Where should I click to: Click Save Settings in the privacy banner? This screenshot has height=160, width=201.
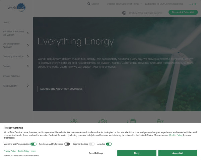pos(96,153)
